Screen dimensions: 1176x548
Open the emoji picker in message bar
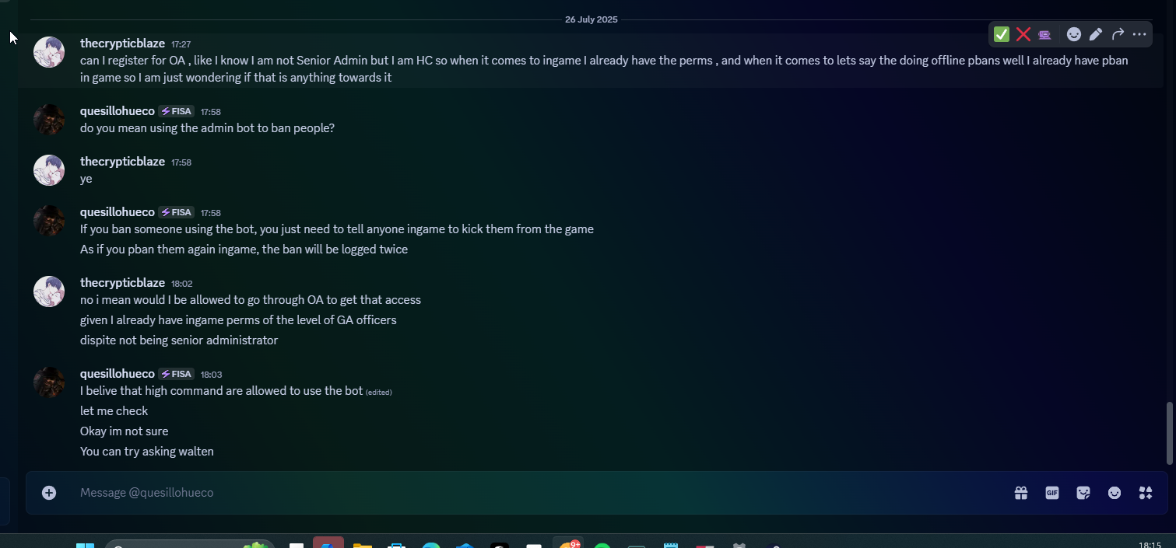coord(1115,493)
